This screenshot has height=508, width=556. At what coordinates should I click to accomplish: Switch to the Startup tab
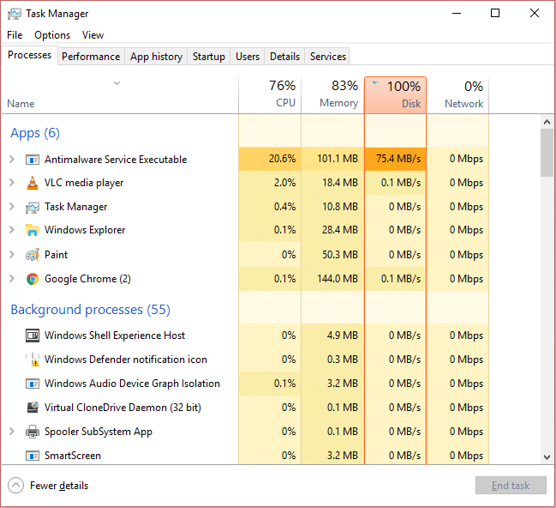[x=208, y=57]
